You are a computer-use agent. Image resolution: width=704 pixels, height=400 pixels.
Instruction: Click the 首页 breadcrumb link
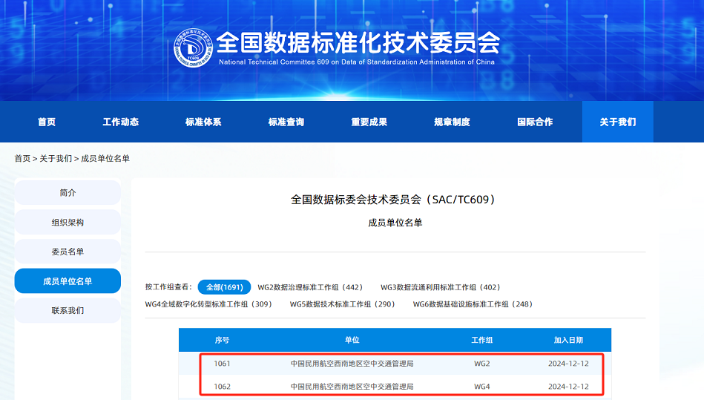[x=23, y=159]
